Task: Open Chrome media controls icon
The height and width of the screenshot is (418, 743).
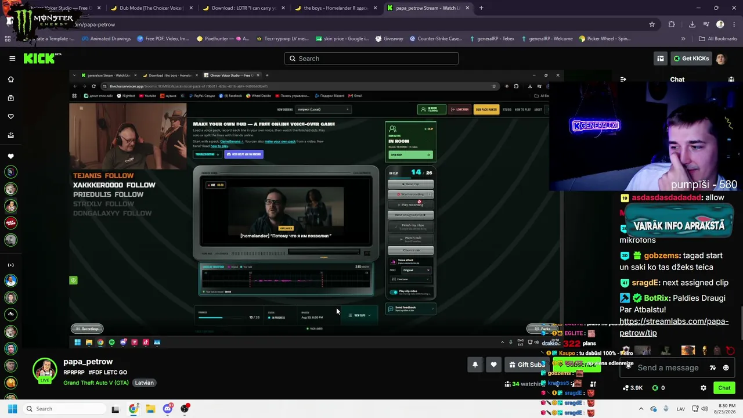Action: (x=706, y=24)
